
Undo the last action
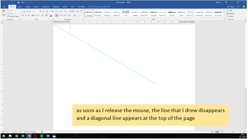(x=22, y=2)
